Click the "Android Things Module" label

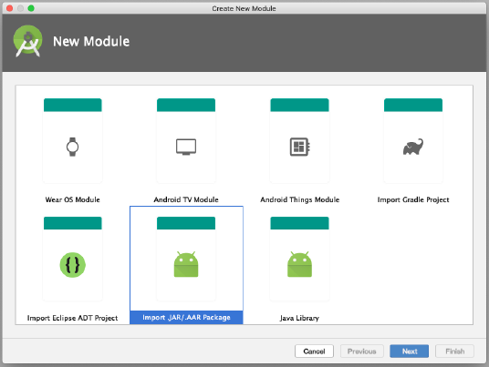click(300, 199)
